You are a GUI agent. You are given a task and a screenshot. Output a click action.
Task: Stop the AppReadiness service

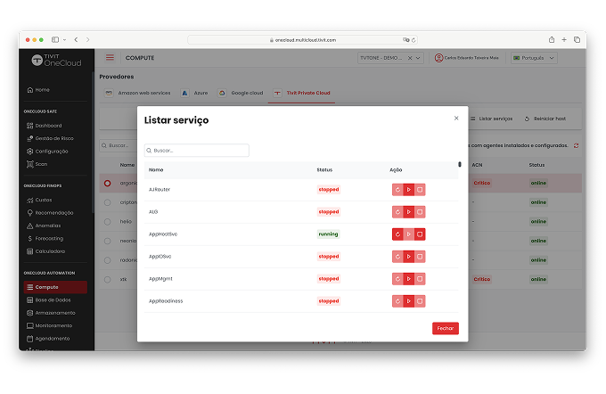(x=419, y=301)
